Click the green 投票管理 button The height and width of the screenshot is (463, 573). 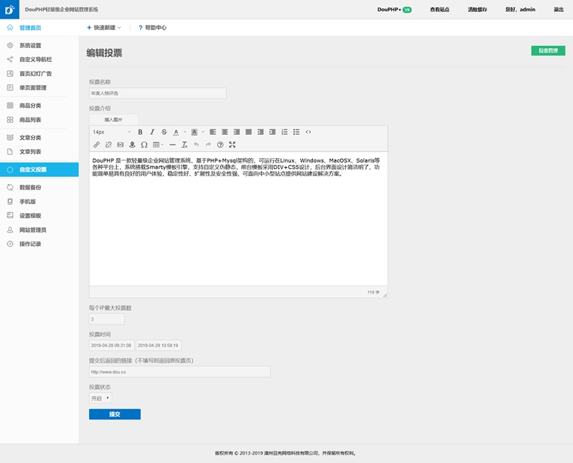[x=547, y=50]
